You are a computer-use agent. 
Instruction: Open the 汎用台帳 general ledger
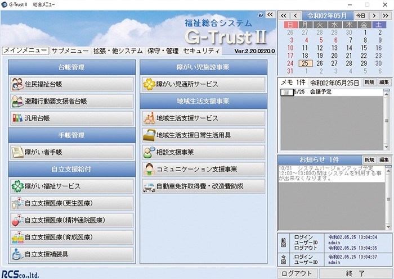pos(72,118)
